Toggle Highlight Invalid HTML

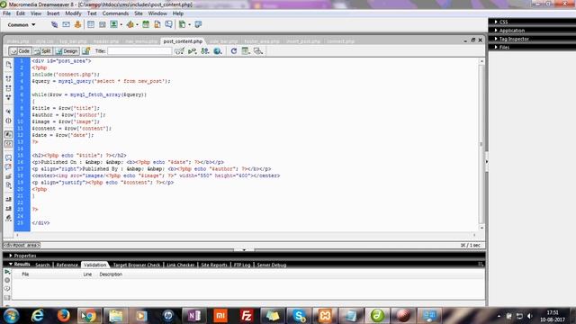[x=8, y=144]
